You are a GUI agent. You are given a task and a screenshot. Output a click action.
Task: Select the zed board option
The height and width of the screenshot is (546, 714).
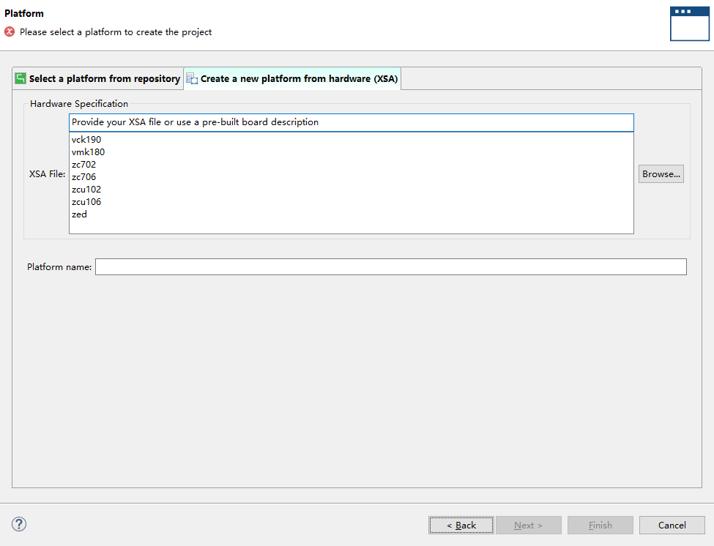coord(79,214)
